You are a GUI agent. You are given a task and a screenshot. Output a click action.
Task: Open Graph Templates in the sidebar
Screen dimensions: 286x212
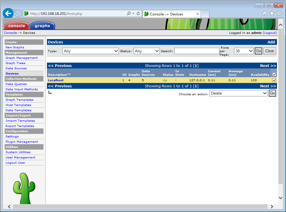19,100
